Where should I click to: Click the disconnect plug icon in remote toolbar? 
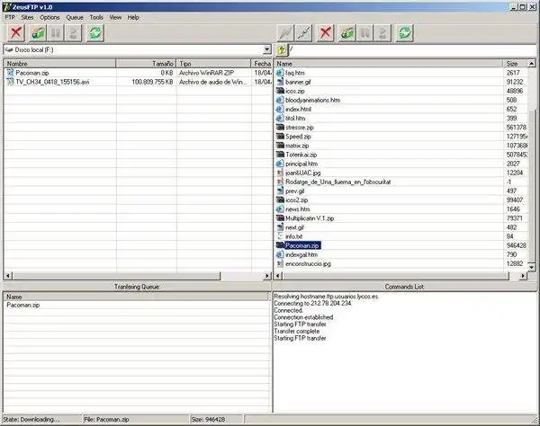tap(303, 33)
